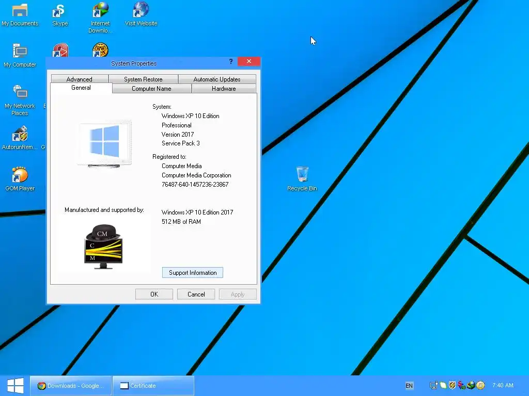The image size is (529, 396).
Task: Click the 'Registered to:' label
Action: click(x=169, y=157)
